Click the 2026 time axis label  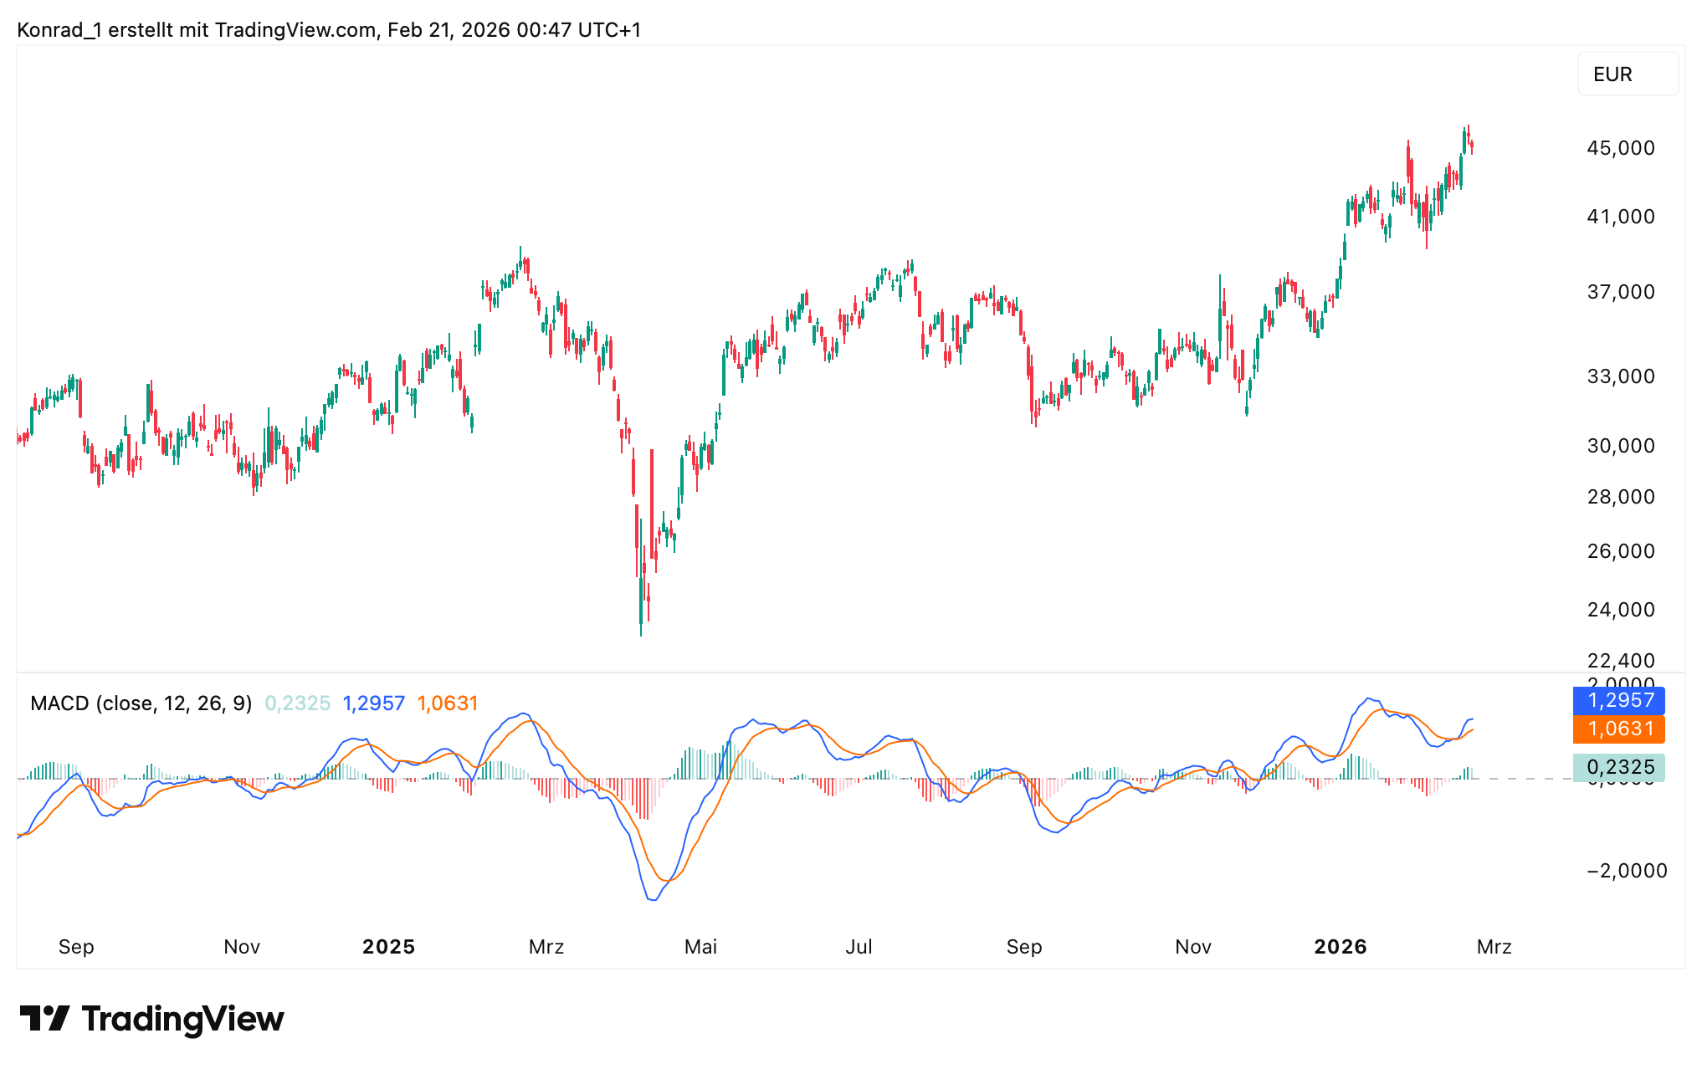(1340, 947)
